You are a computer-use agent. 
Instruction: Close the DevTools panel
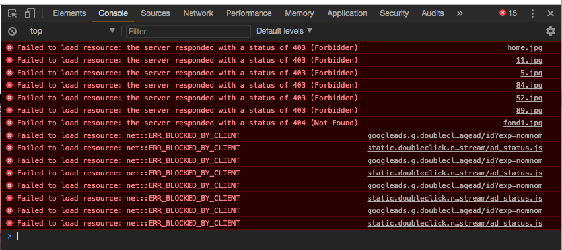(x=551, y=13)
